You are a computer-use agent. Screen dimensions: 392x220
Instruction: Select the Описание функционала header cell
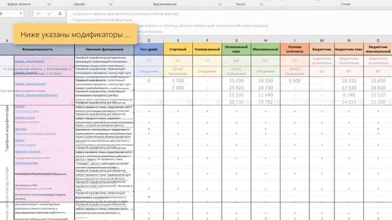coord(104,49)
